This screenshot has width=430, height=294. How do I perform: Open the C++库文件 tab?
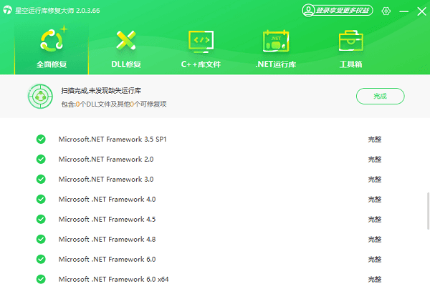click(x=201, y=47)
